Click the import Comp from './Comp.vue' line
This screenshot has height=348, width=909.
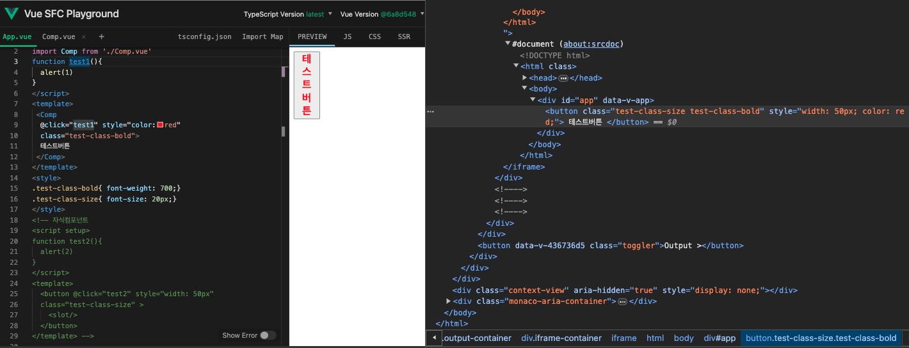[92, 51]
